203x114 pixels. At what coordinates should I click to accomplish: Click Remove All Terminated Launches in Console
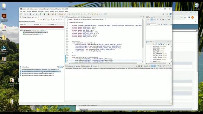click(142, 66)
